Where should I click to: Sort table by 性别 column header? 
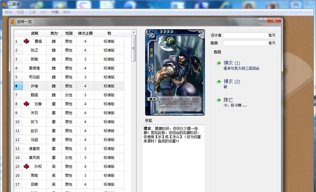click(69, 33)
